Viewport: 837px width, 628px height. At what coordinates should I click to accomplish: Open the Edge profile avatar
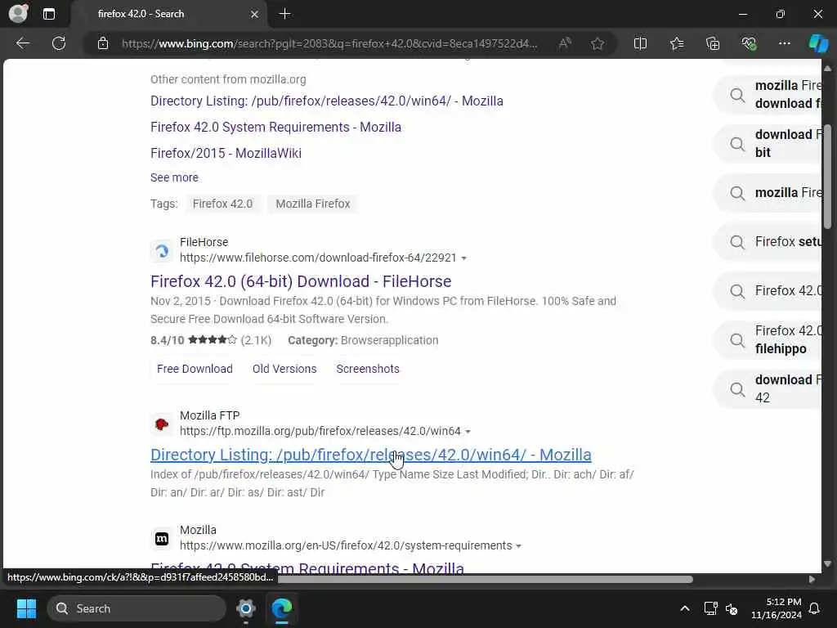click(x=18, y=14)
